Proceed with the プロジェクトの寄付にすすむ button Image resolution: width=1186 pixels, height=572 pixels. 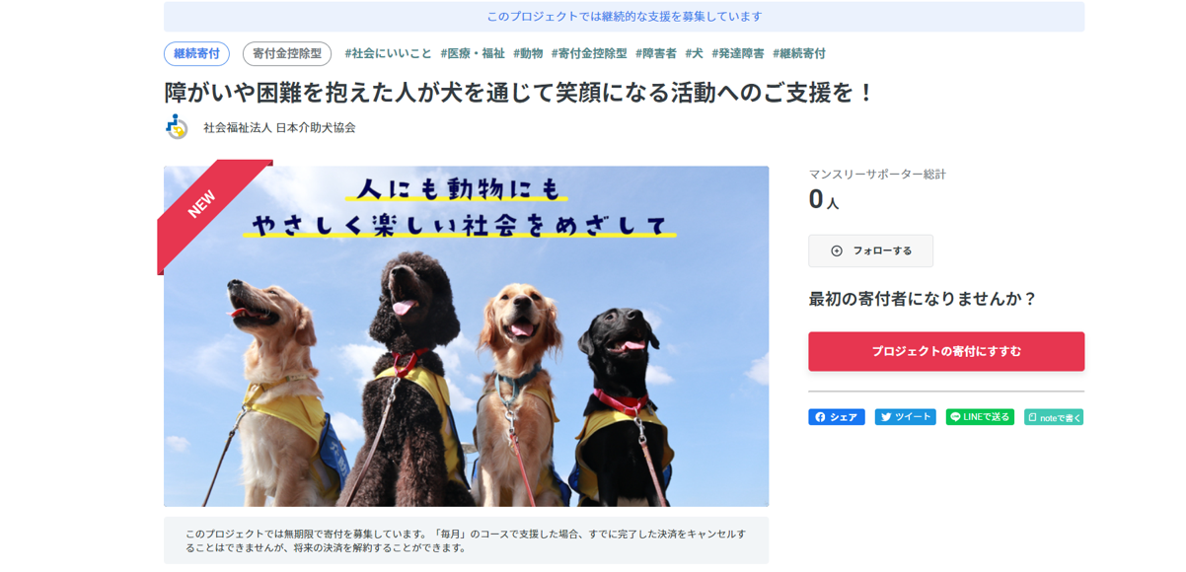946,351
